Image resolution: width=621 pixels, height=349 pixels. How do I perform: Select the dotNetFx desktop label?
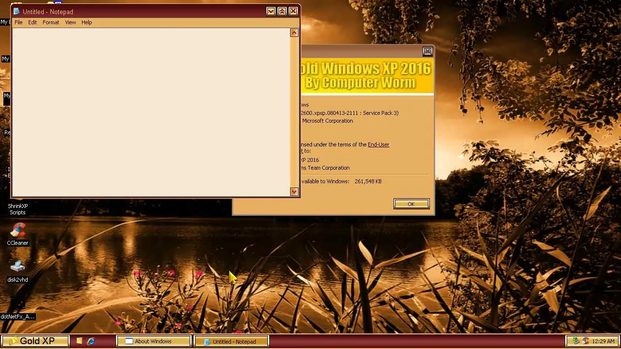coord(17,317)
